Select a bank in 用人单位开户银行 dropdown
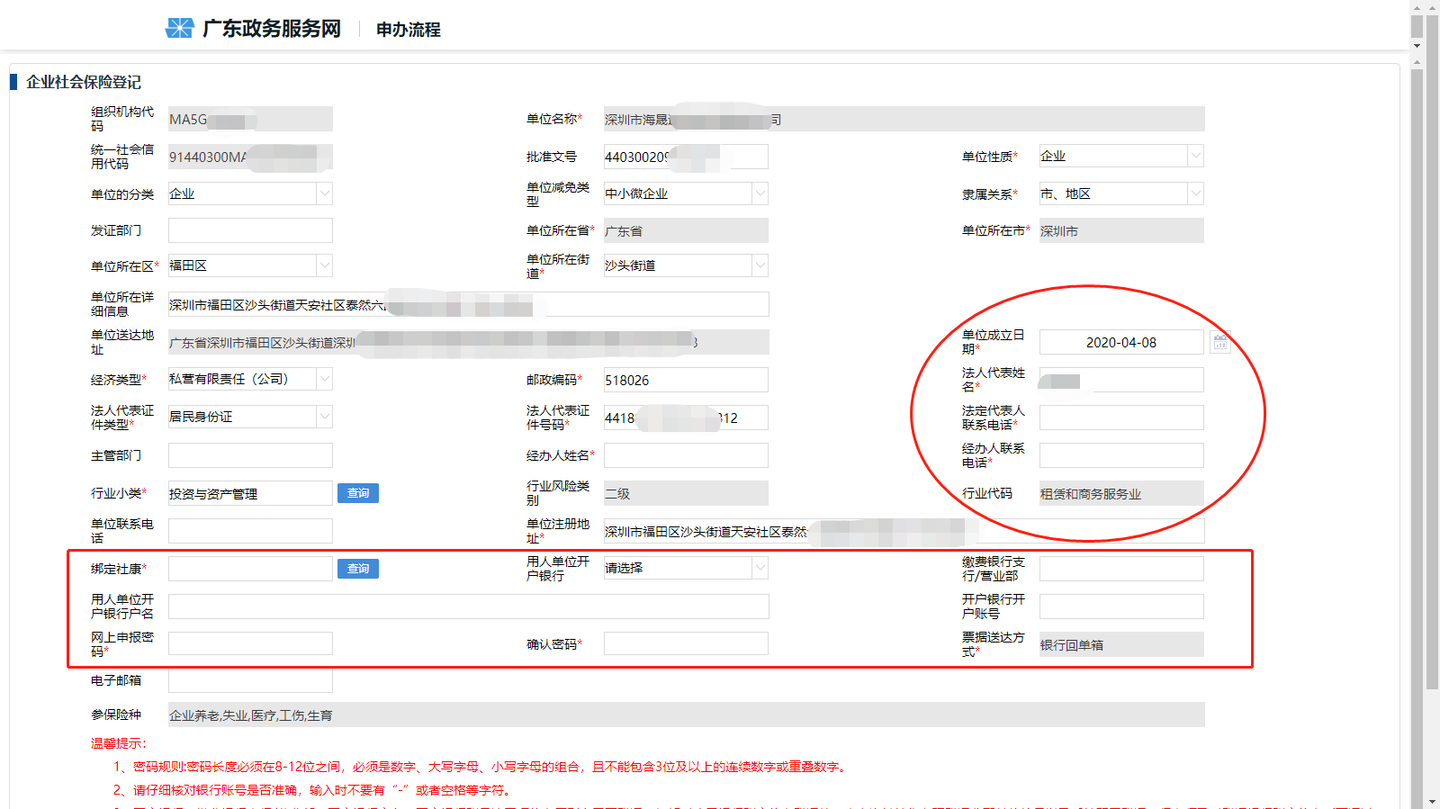1440x809 pixels. click(685, 568)
